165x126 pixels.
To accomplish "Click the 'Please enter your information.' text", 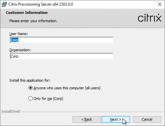I will tap(33, 21).
